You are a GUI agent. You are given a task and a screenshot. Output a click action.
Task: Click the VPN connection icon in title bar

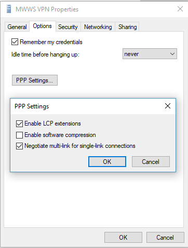pos(9,9)
